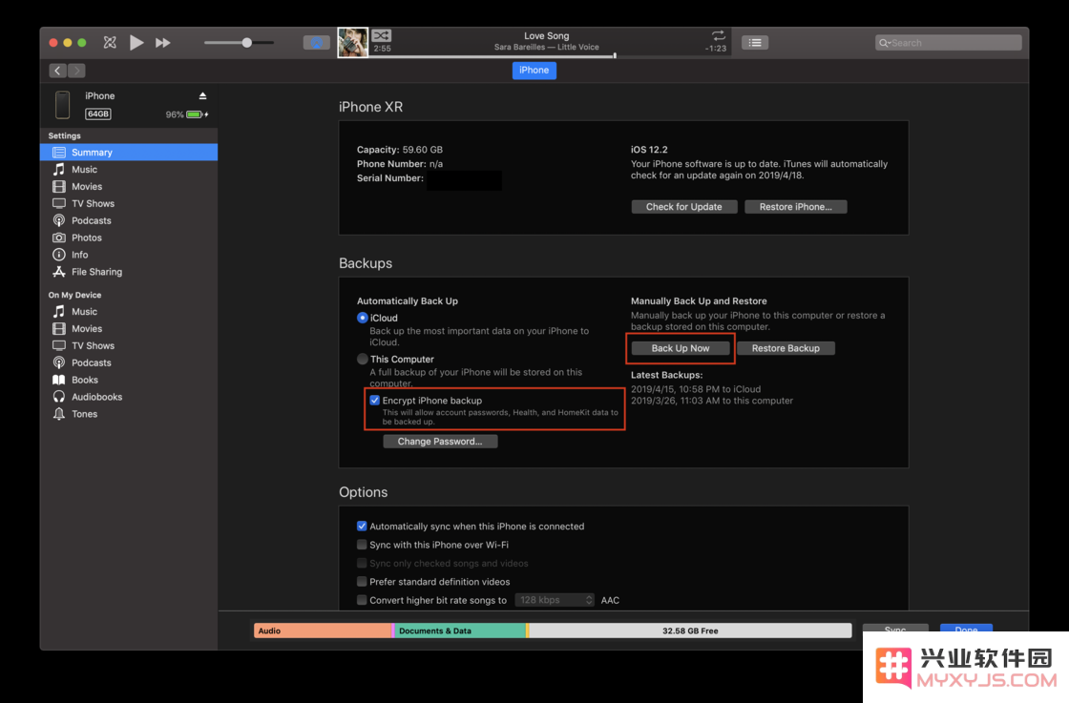Image resolution: width=1069 pixels, height=703 pixels.
Task: Select This Computer backup option
Action: 362,359
